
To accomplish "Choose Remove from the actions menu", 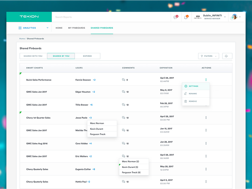I will pyautogui.click(x=196, y=101).
